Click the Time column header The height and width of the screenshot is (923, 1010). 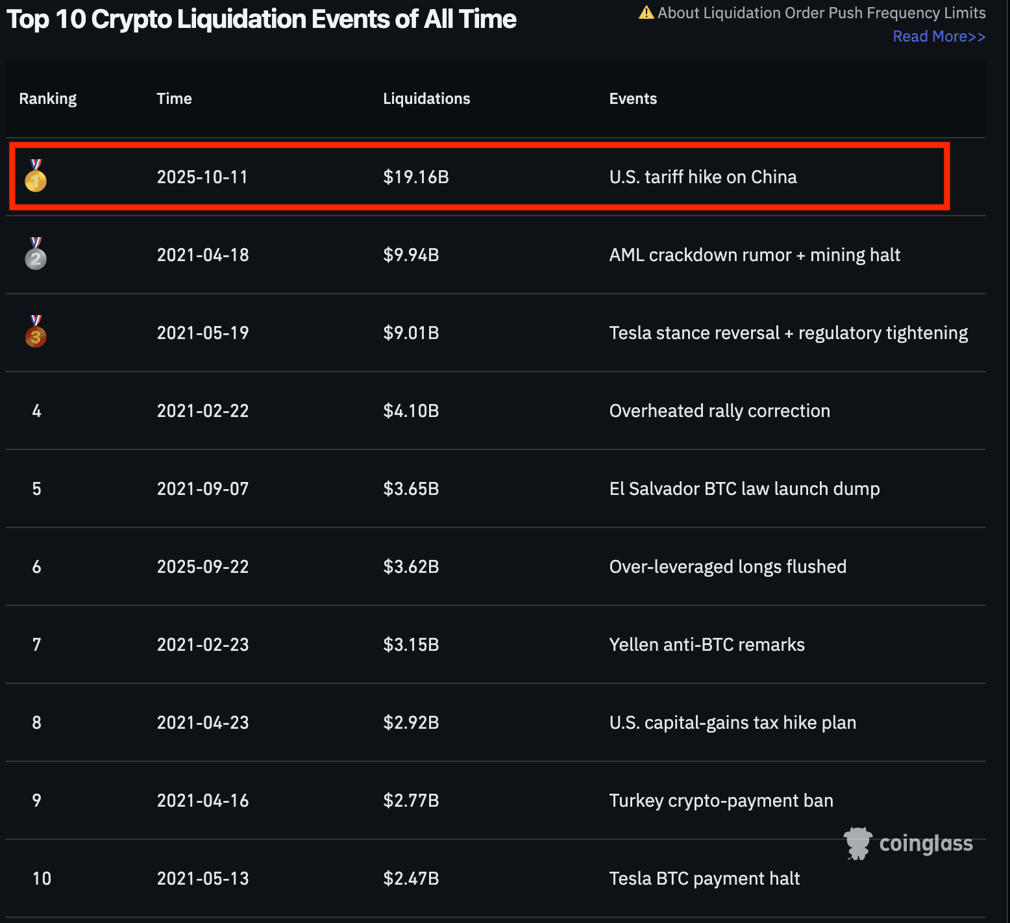pyautogui.click(x=174, y=99)
